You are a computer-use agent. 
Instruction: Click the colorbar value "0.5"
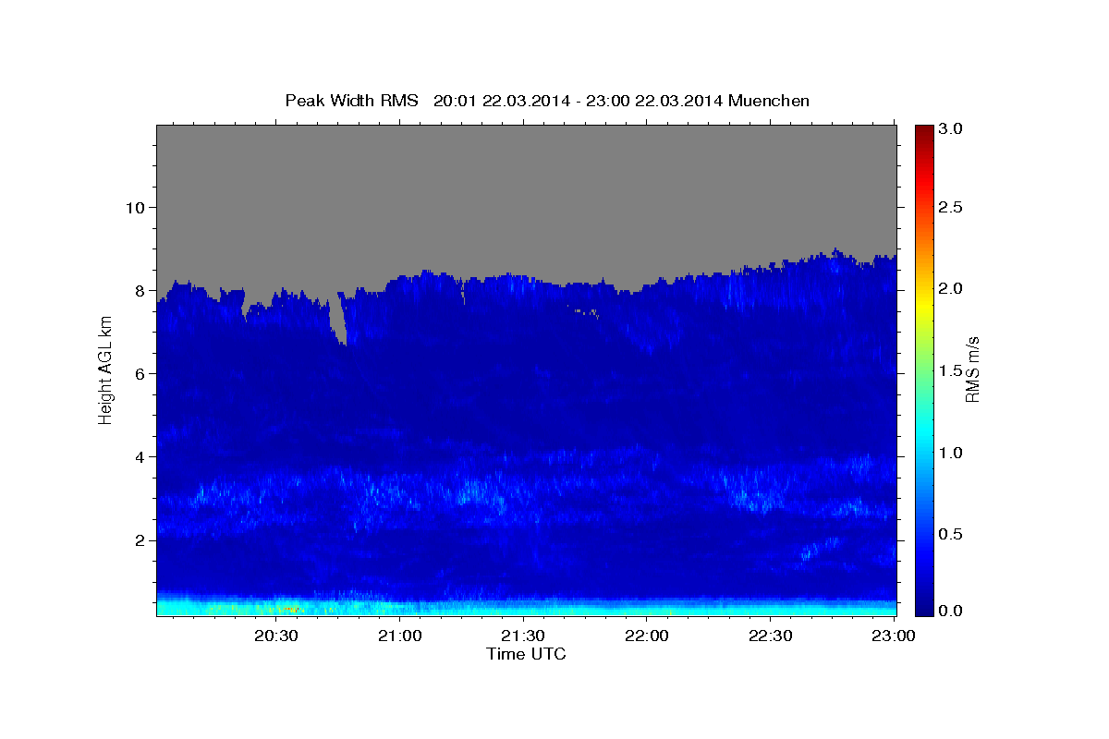click(x=950, y=534)
